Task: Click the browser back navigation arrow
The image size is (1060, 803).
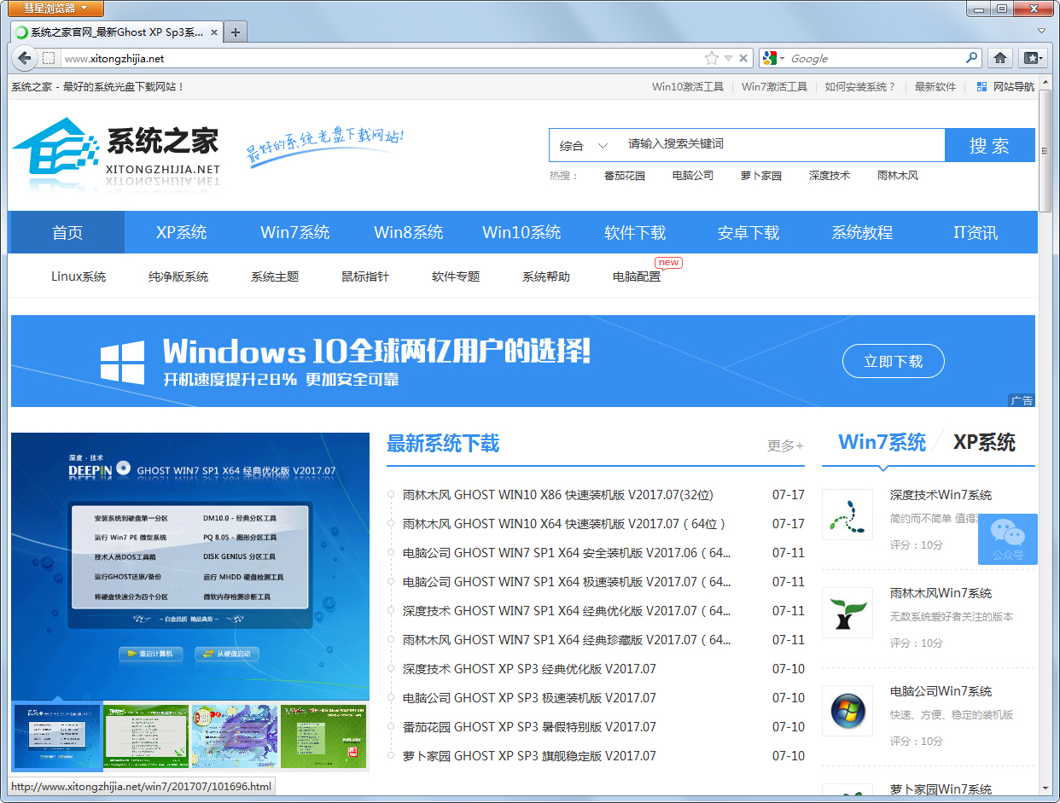Action: 24,58
